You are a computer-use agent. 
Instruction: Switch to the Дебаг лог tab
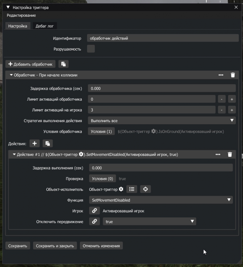[44, 26]
